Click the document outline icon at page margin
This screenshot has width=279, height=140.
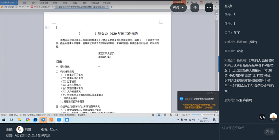[x=47, y=27]
